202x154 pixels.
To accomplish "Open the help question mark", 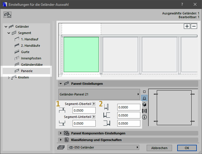I will click(182, 4).
